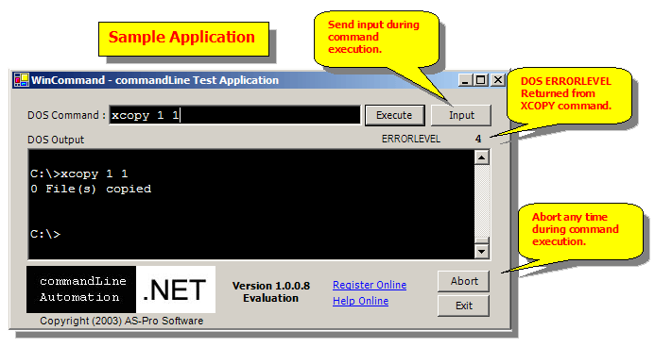
Task: Open the Register Online link
Action: click(370, 285)
